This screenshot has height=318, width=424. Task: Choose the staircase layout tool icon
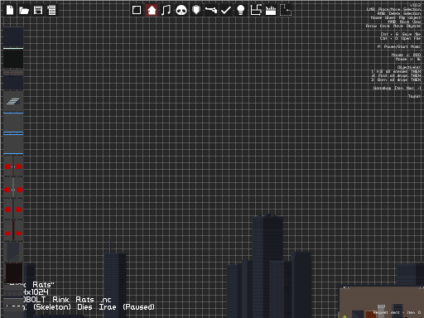[256, 10]
